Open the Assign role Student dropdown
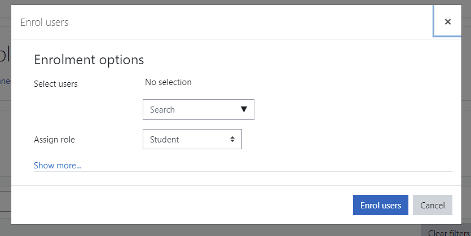 pyautogui.click(x=192, y=139)
